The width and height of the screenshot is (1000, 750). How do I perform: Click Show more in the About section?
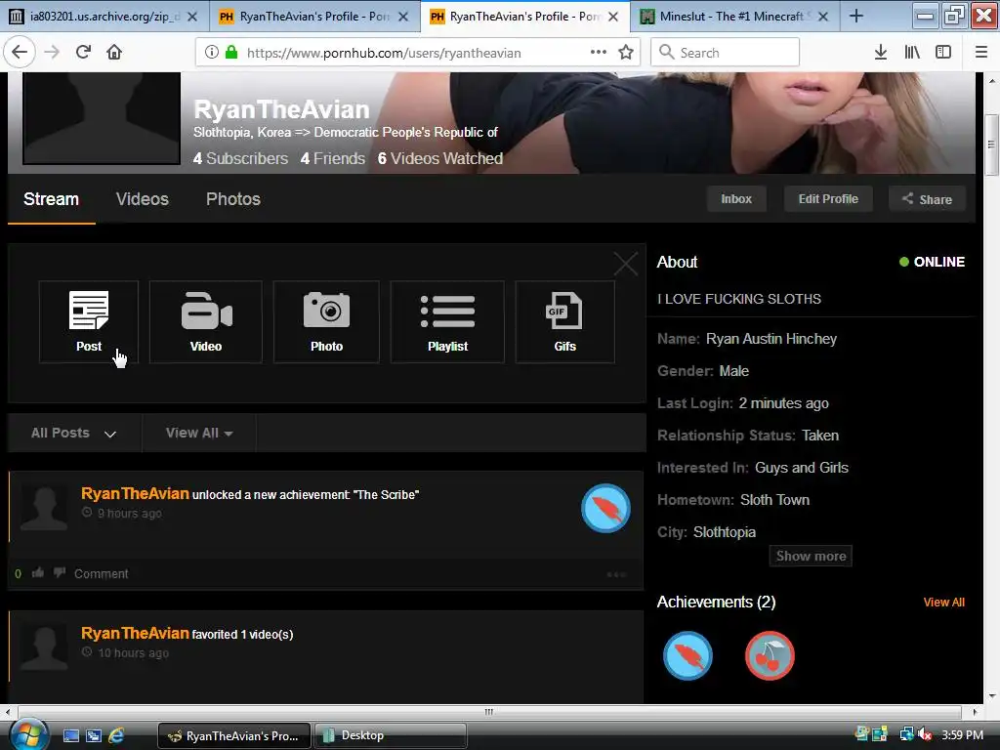coord(811,556)
